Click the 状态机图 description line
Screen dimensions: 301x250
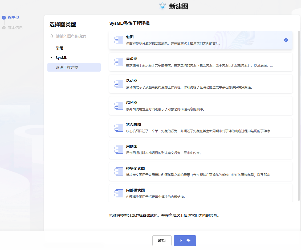coord(200,131)
